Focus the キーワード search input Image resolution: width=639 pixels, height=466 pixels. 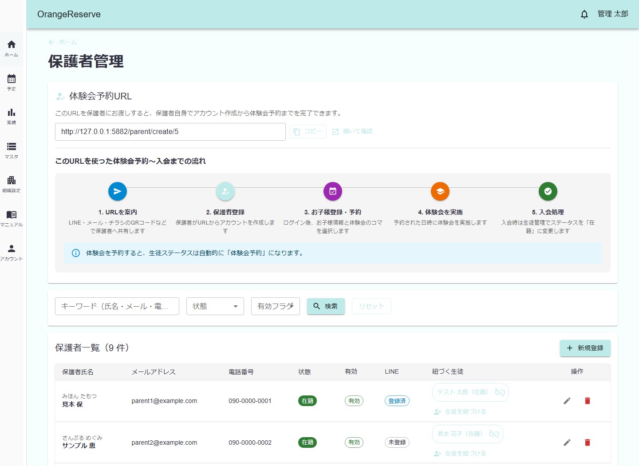click(117, 306)
